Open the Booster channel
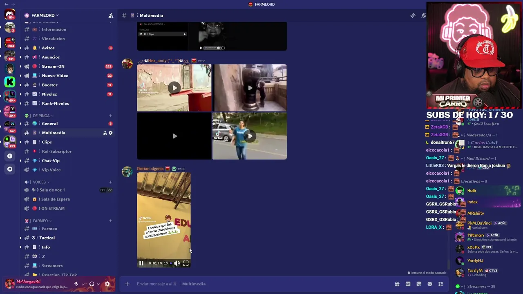523x294 pixels. tap(68, 85)
